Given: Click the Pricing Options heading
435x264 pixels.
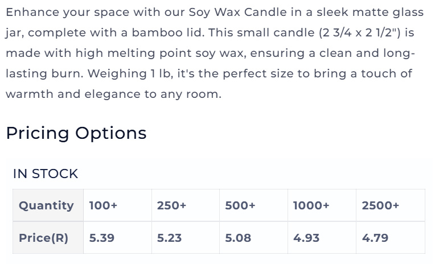Looking at the screenshot, I should click(x=76, y=133).
